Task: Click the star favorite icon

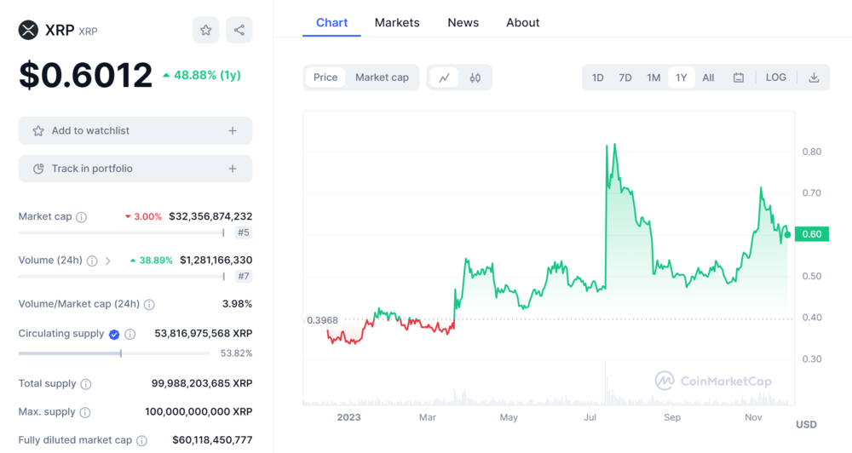Action: coord(205,31)
